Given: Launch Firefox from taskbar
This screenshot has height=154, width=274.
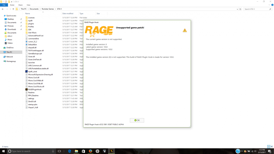Looking at the screenshot, I should 90,151.
